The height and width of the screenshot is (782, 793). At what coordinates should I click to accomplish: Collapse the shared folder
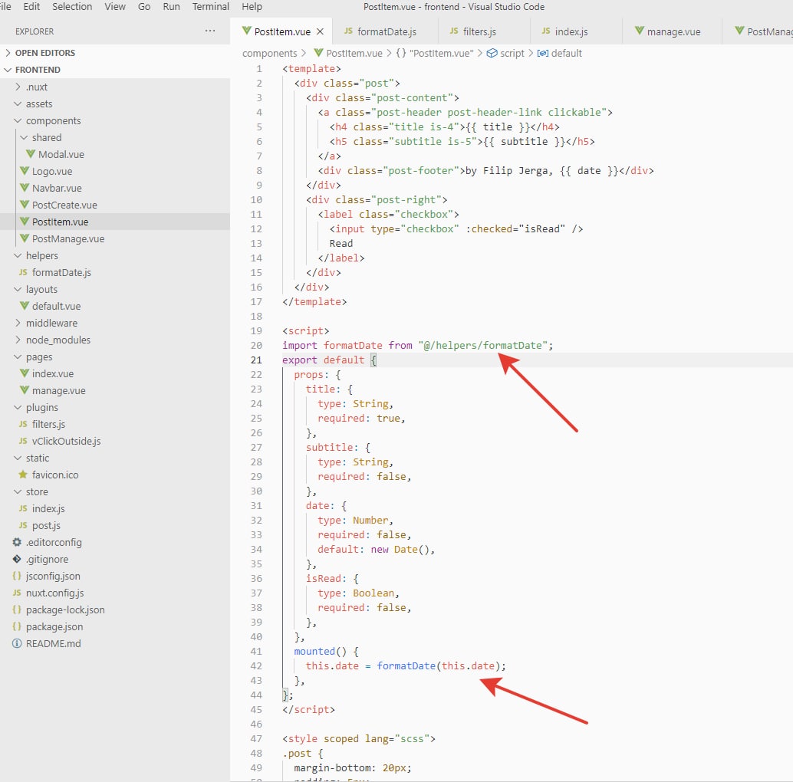(x=24, y=137)
